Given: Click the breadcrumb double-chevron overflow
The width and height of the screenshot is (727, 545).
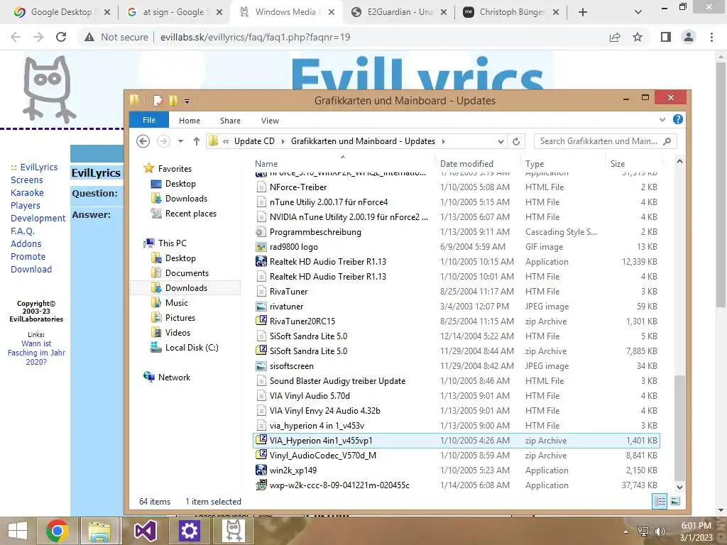Looking at the screenshot, I should tap(226, 141).
